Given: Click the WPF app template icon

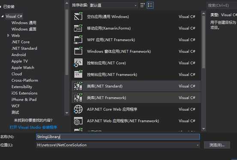Looking at the screenshot, I should tap(78, 39).
